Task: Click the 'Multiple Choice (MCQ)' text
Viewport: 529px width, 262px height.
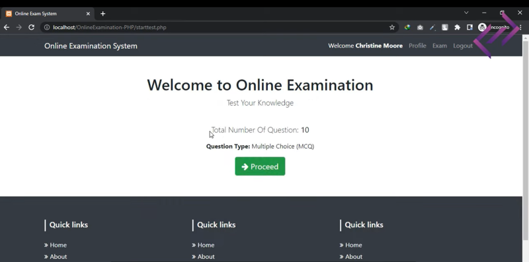Action: (283, 147)
